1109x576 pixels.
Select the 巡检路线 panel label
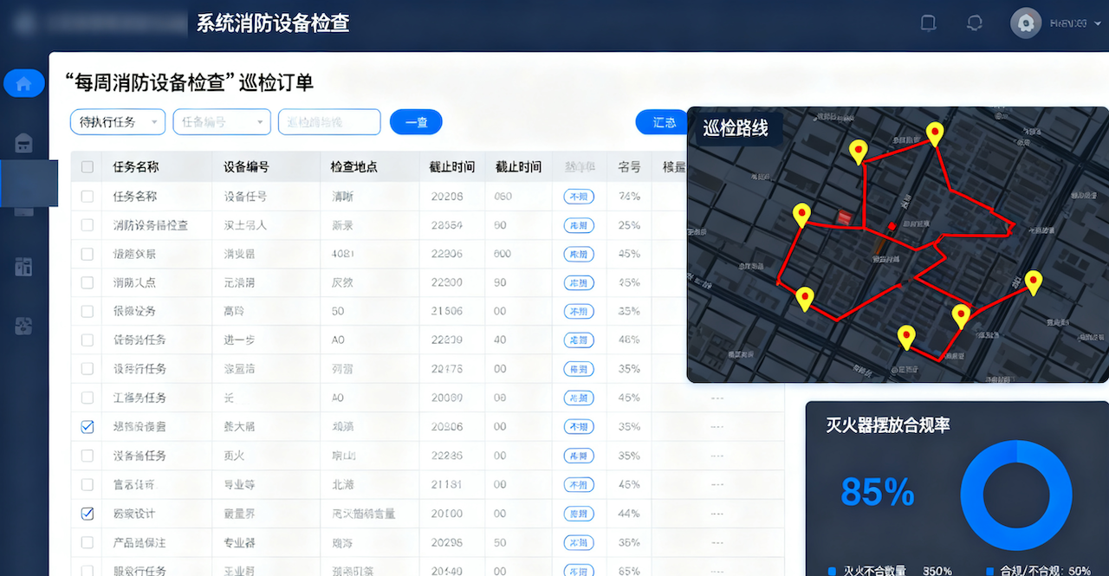[x=736, y=127]
